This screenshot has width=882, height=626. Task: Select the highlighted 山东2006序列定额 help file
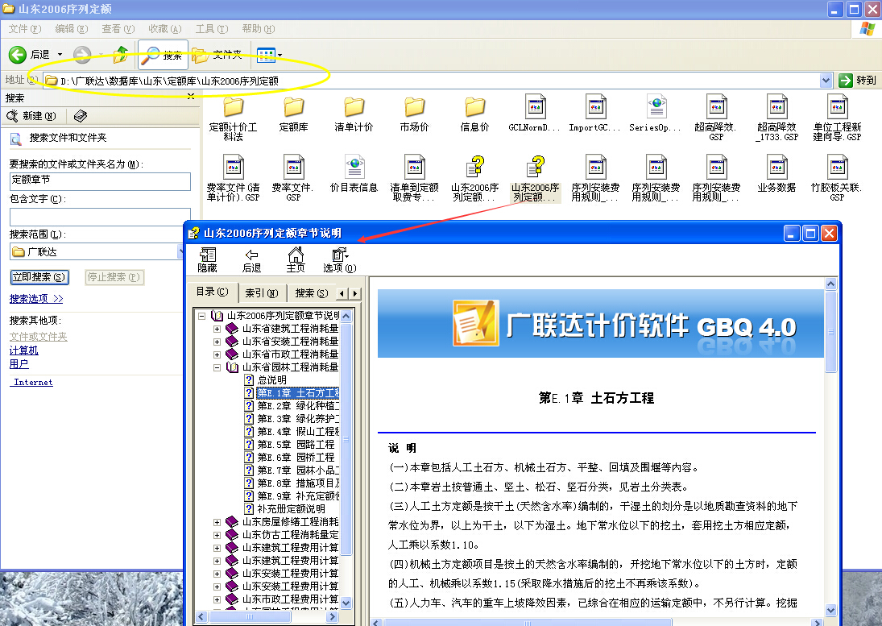point(535,179)
